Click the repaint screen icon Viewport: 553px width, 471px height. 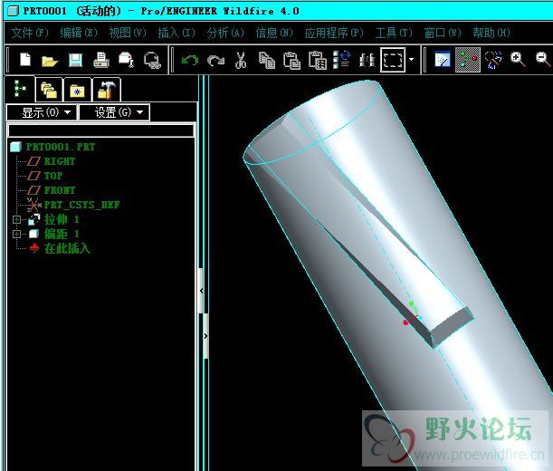coord(443,60)
